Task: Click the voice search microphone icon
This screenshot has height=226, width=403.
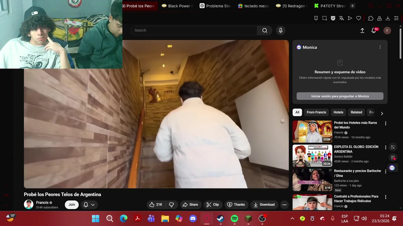Action: pyautogui.click(x=281, y=30)
